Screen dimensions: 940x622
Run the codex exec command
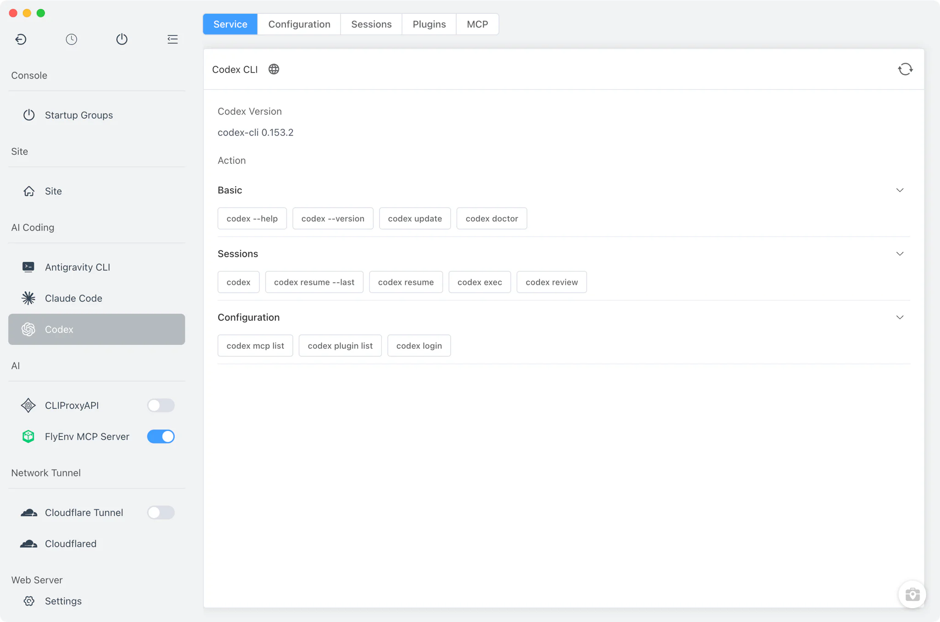point(480,282)
